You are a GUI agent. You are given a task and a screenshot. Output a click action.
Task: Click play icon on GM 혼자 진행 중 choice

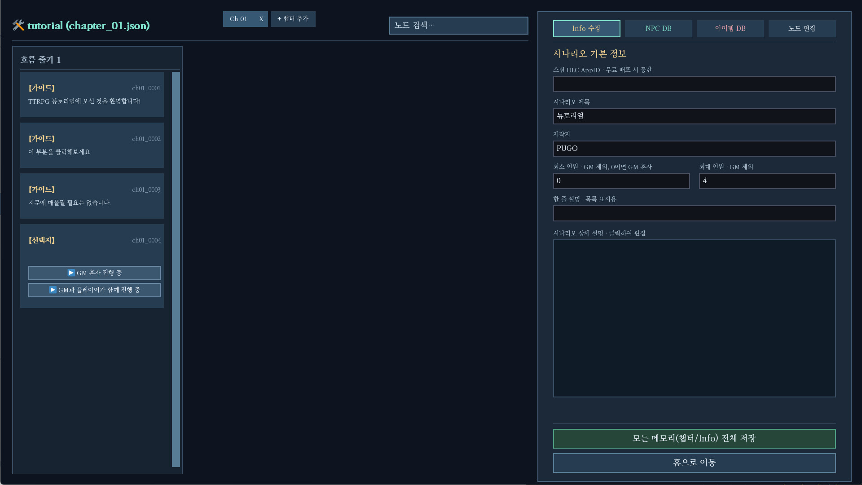coord(71,273)
